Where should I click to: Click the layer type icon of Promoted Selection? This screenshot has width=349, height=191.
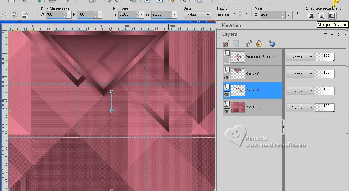pyautogui.click(x=226, y=53)
